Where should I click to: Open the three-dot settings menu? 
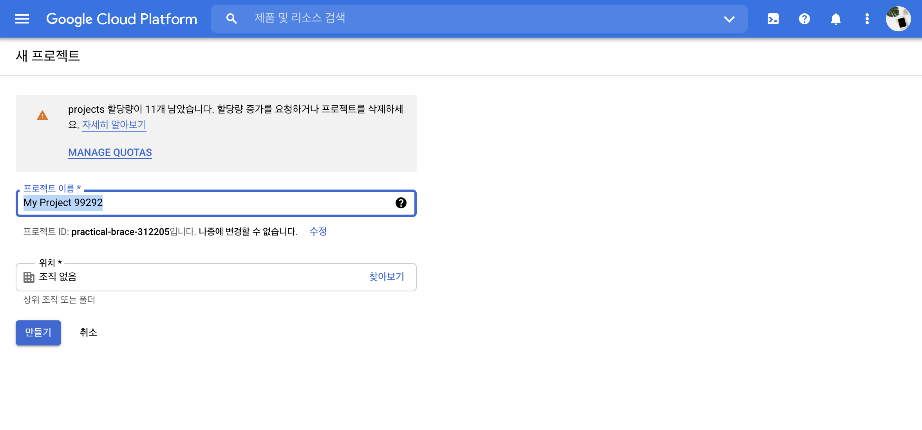[x=867, y=19]
